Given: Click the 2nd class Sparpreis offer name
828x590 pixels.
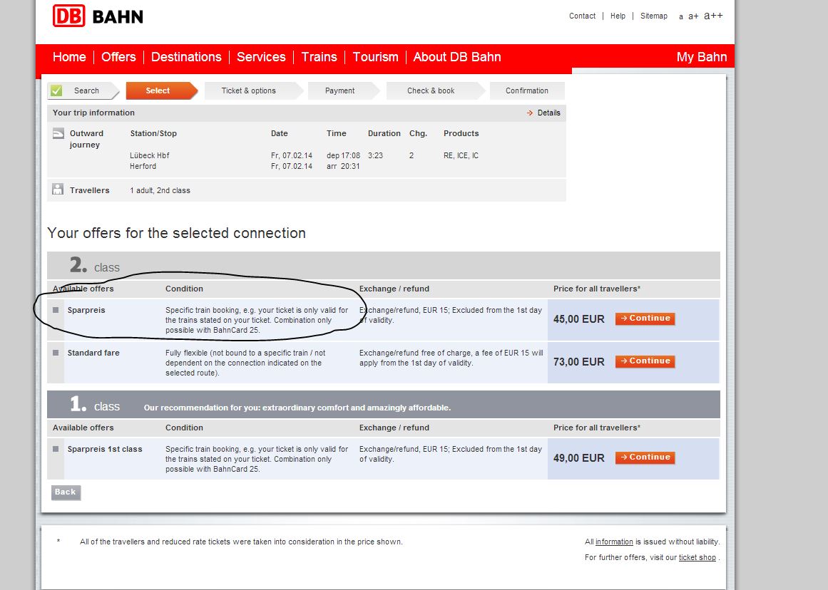Looking at the screenshot, I should click(x=86, y=310).
